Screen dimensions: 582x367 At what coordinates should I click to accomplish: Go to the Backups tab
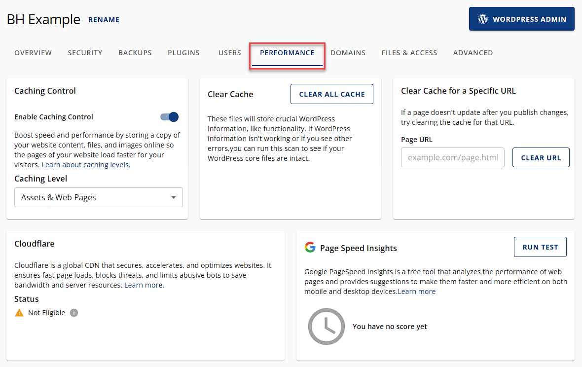[x=135, y=53]
